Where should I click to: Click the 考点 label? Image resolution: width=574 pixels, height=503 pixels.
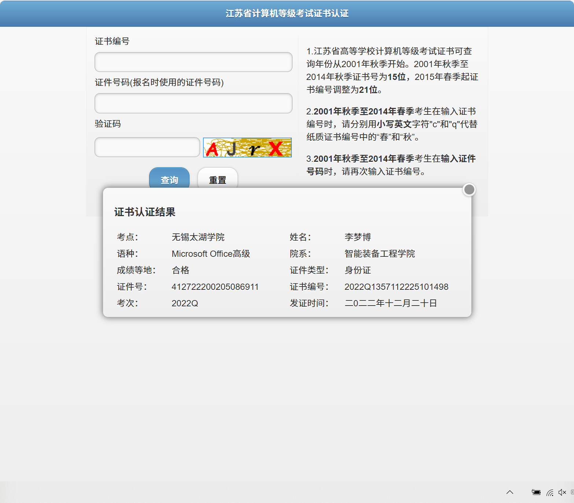pos(127,237)
